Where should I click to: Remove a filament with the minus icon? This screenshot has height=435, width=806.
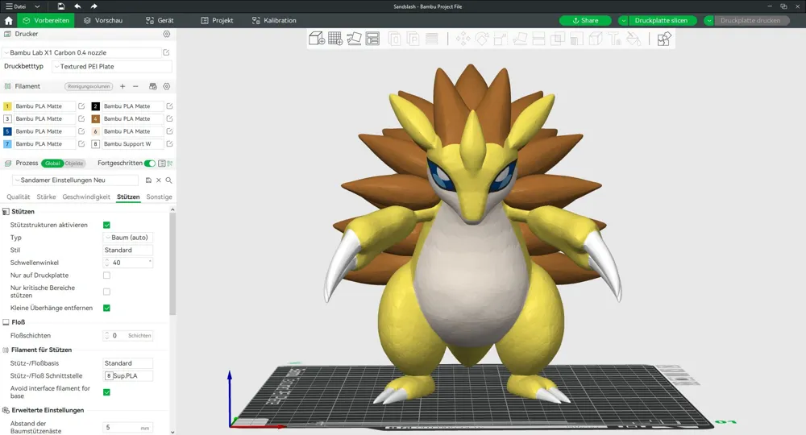tap(135, 86)
